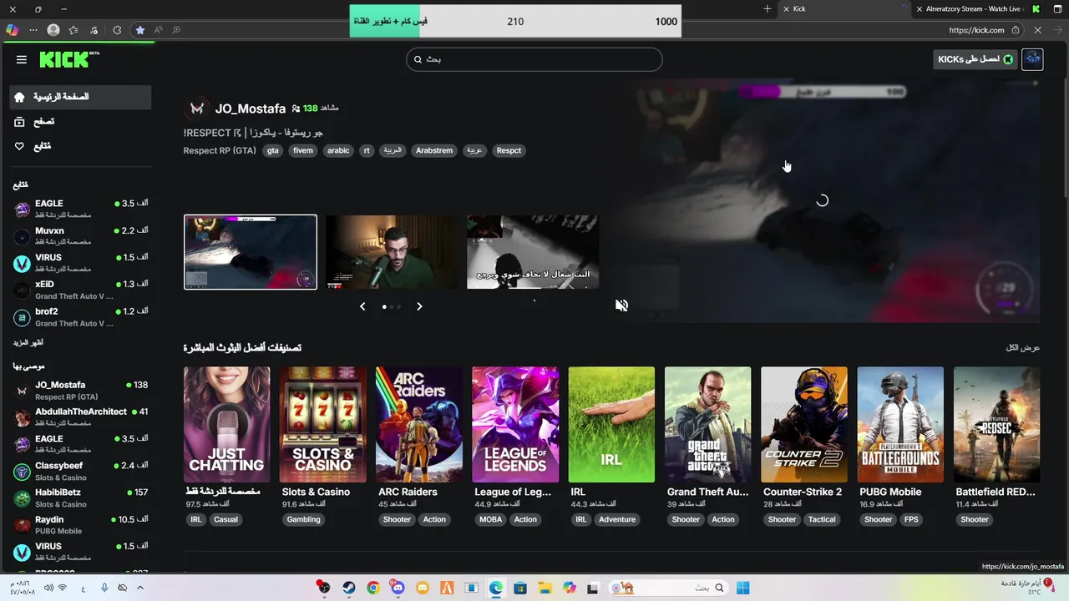Select the gta tag
Image resolution: width=1069 pixels, height=601 pixels.
[272, 150]
